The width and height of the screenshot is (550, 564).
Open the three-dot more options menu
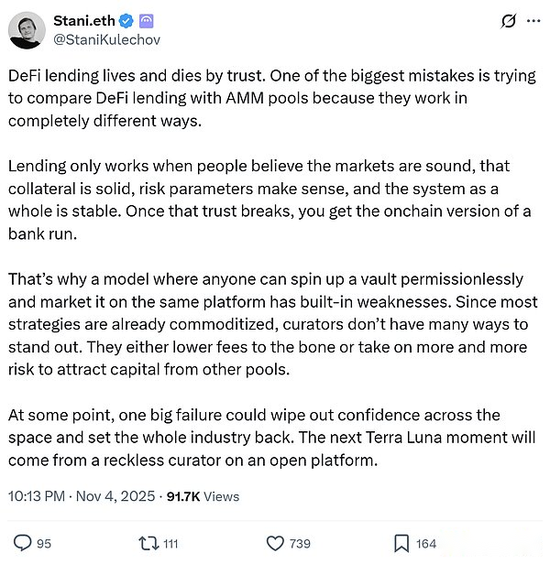[531, 20]
